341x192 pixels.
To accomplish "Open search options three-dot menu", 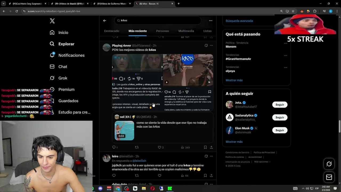I will (x=210, y=21).
